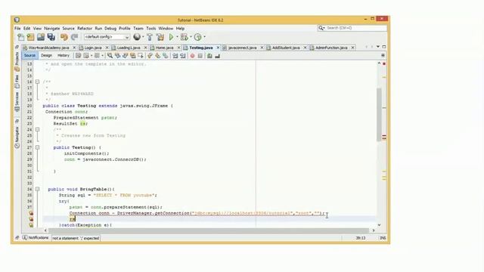484x272 pixels.
Task: Collapse the Testing() constructor fold at line 27
Action: pyautogui.click(x=37, y=147)
